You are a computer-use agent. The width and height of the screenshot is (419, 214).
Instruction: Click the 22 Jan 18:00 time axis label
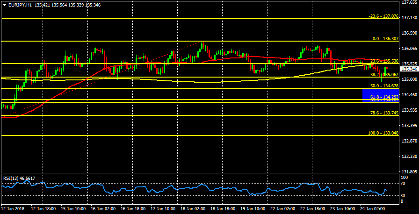(313, 208)
